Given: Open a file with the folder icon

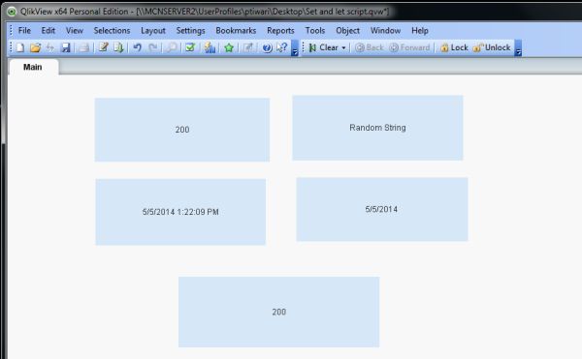Looking at the screenshot, I should [35, 47].
